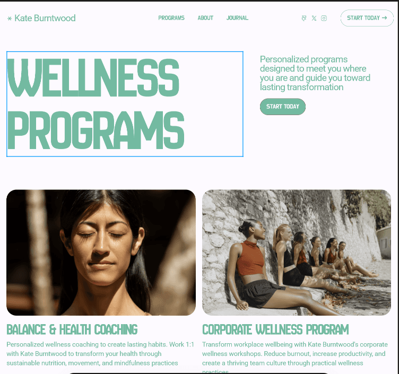Click the outlined Start Today header button
This screenshot has width=399, height=374.
(367, 18)
